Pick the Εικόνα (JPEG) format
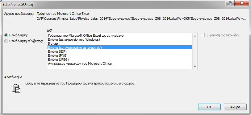This screenshot has height=115, width=251. click(120, 60)
